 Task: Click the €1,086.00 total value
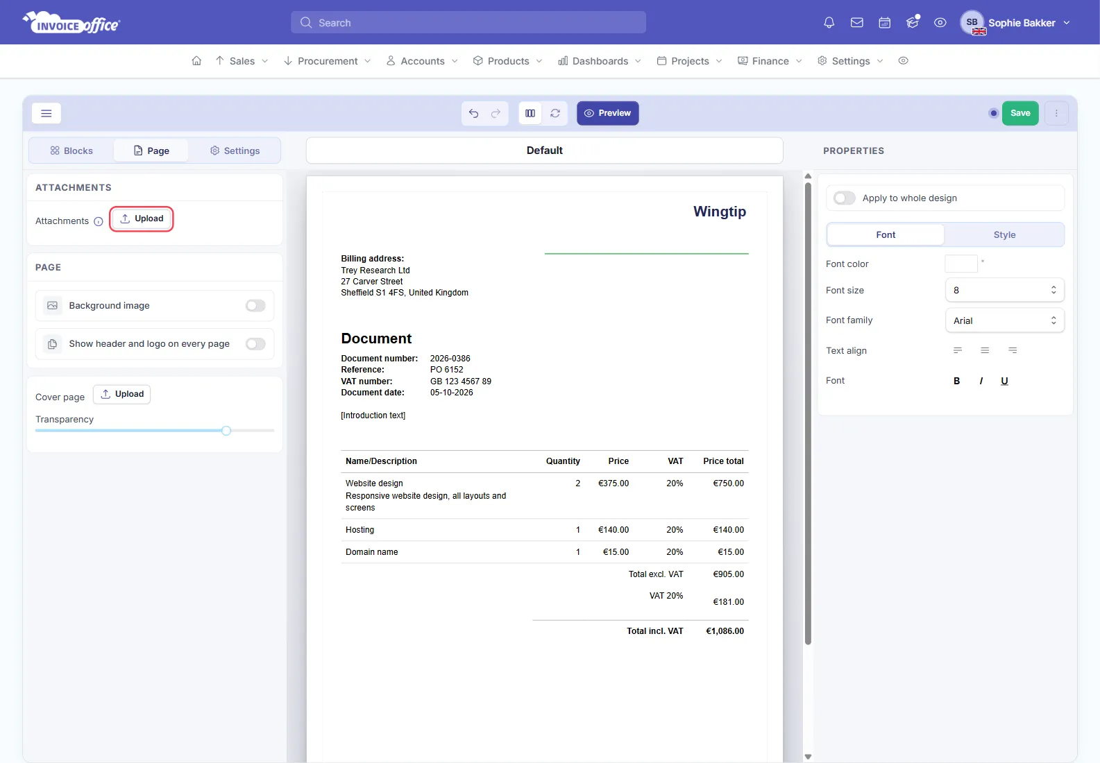pos(725,631)
